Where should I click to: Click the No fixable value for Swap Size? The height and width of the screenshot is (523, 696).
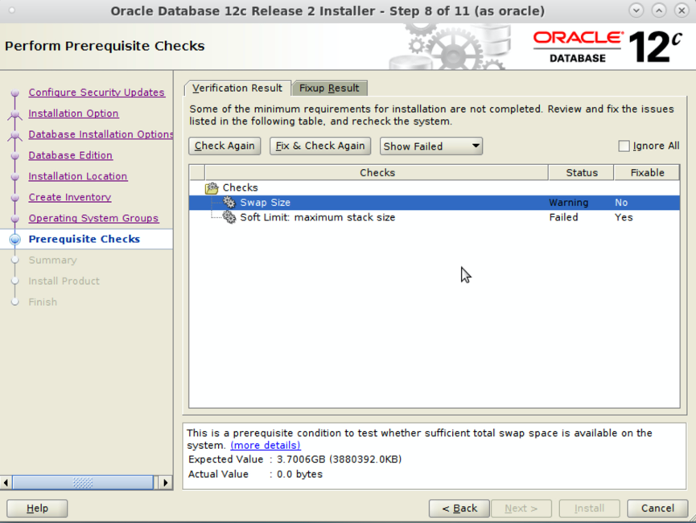621,203
